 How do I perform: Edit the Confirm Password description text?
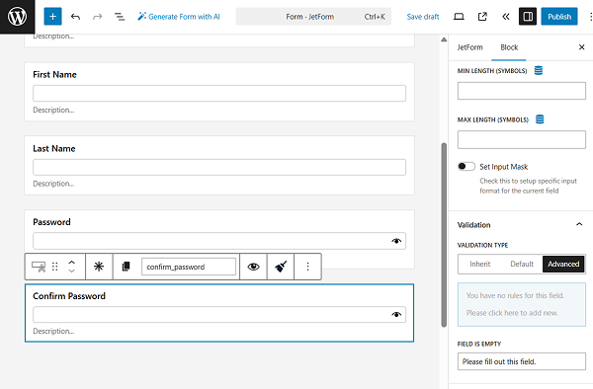53,331
